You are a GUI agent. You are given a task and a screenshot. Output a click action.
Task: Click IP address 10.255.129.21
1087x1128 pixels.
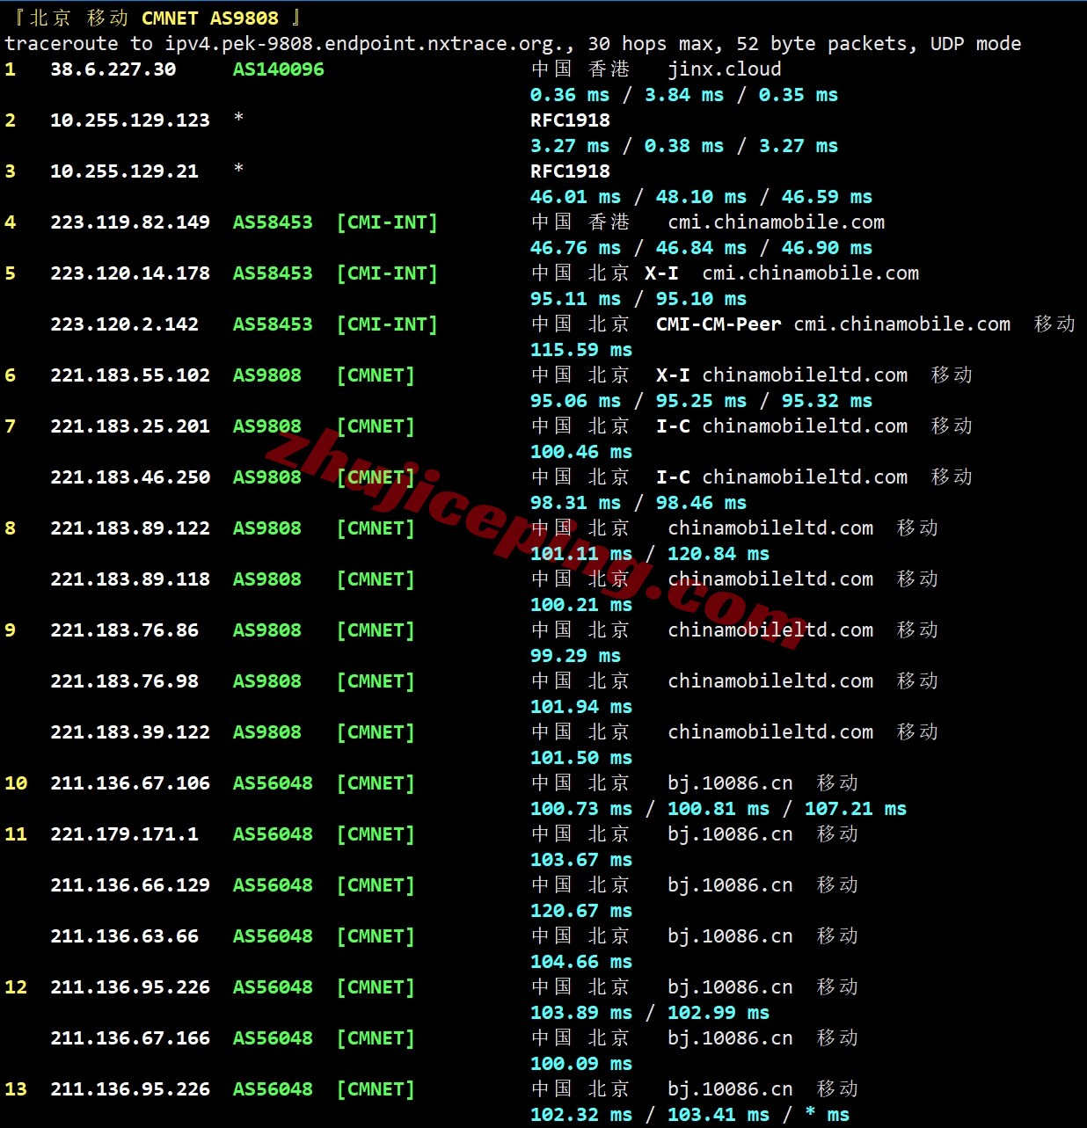124,171
